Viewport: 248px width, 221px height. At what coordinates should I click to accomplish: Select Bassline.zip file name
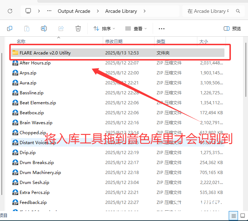point(32,93)
